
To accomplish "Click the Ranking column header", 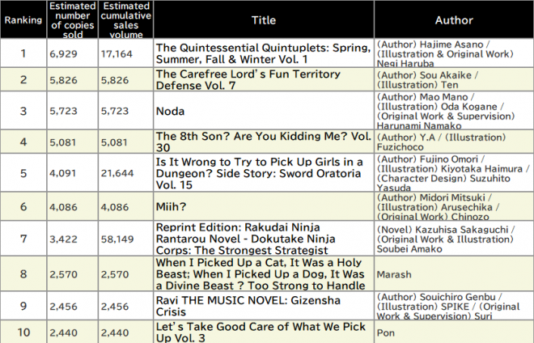I will [23, 19].
